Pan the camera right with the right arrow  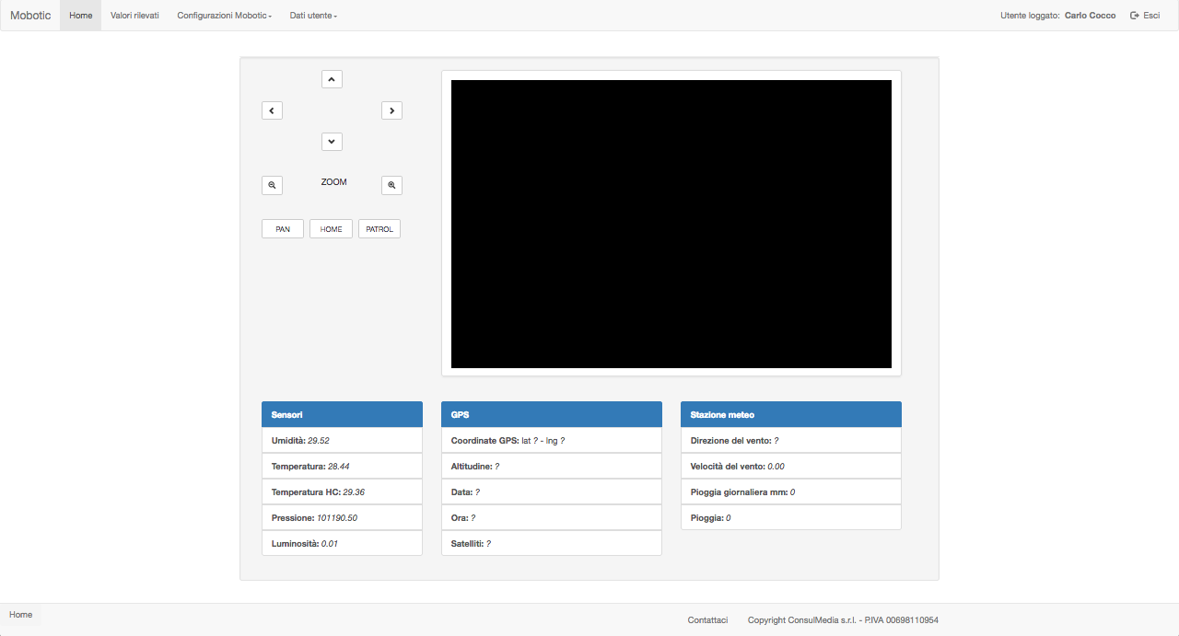pyautogui.click(x=391, y=110)
